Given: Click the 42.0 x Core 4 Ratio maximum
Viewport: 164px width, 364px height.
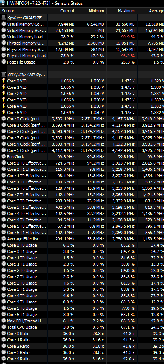Looking at the screenshot, I should pos(129,359).
